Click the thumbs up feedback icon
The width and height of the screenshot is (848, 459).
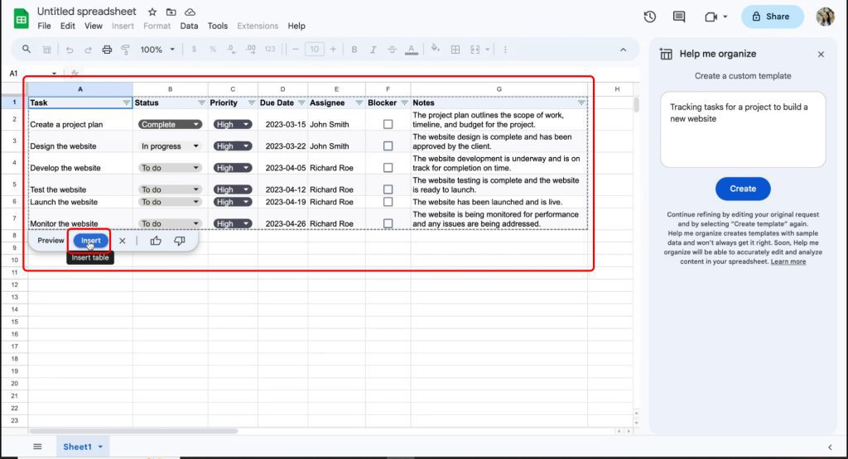click(156, 241)
